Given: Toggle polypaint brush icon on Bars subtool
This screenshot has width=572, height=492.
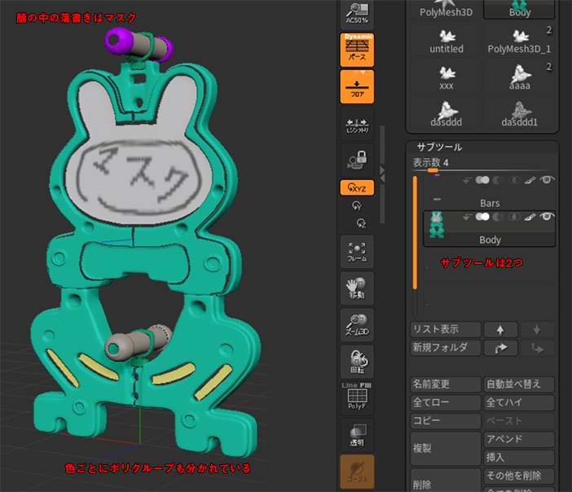Looking at the screenshot, I should pos(530,180).
